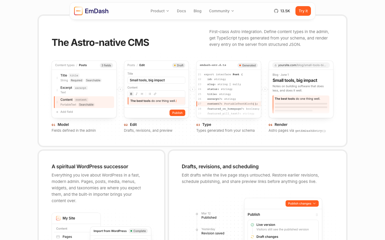385x240 pixels.
Task: Click the yoursite.com/blog address bar
Action: [x=301, y=65]
